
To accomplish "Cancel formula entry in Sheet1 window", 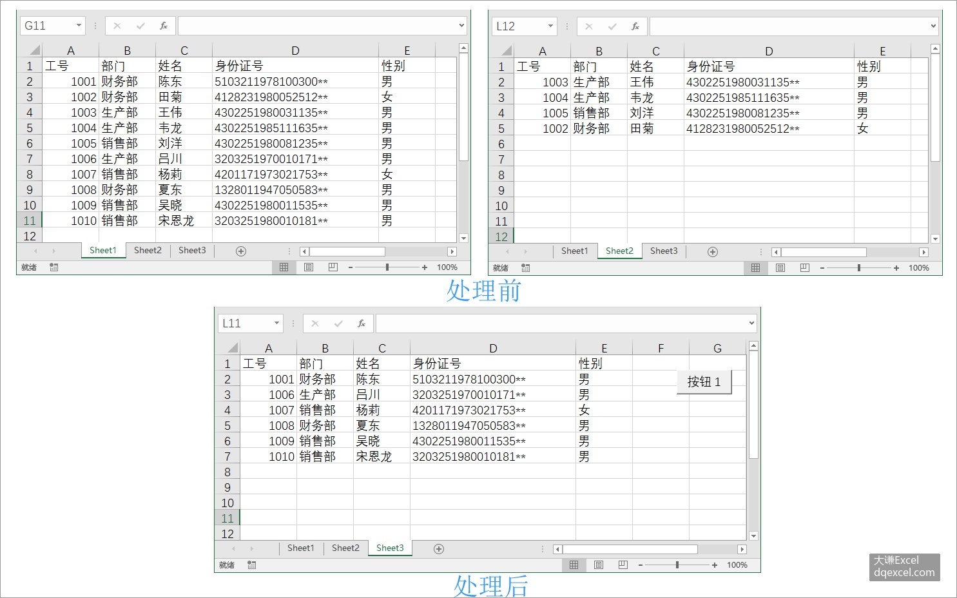I will 117,26.
